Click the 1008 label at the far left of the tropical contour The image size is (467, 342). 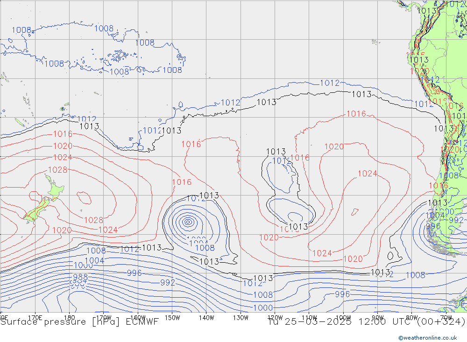pos(21,30)
